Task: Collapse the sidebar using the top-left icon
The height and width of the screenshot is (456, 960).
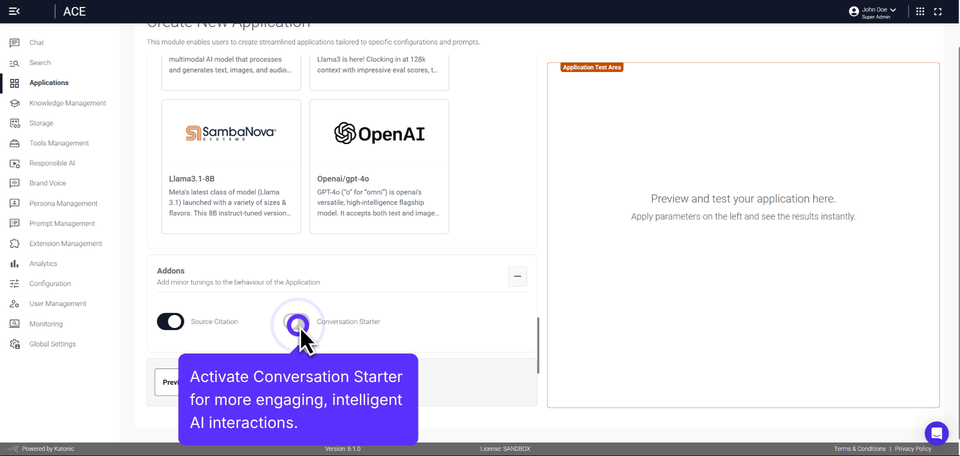Action: click(14, 11)
